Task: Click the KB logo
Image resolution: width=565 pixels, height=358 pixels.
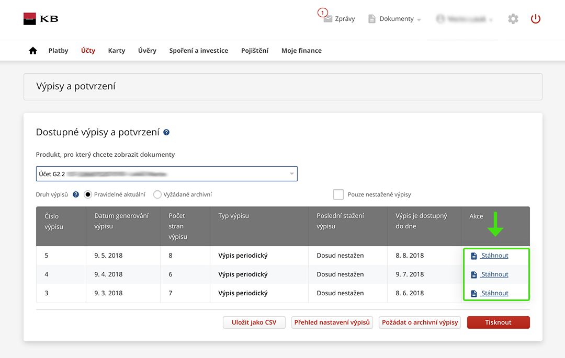Action: tap(41, 19)
